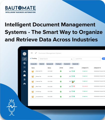
Task: Click the hexagon settings icon in sidebar
Action: pyautogui.click(x=24, y=63)
